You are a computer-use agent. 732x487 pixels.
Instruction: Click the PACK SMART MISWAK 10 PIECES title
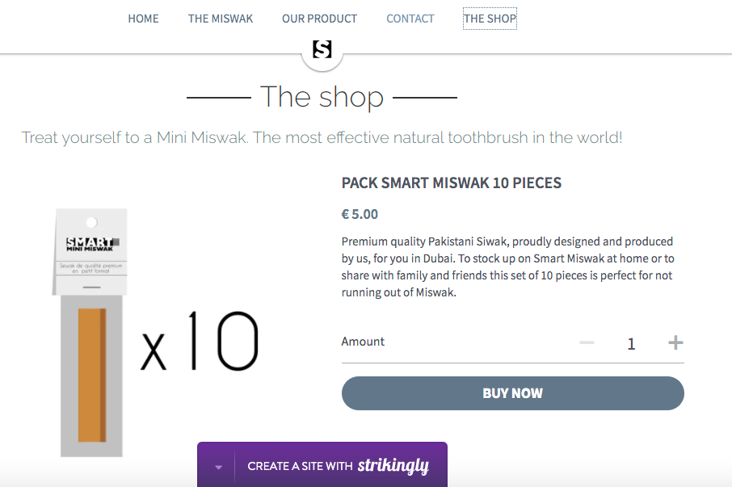[451, 183]
